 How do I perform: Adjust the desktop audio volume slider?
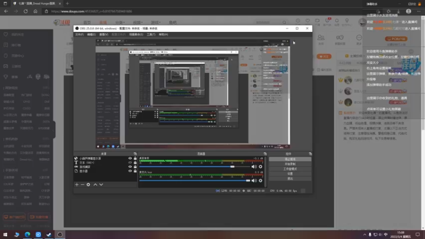coord(194,167)
